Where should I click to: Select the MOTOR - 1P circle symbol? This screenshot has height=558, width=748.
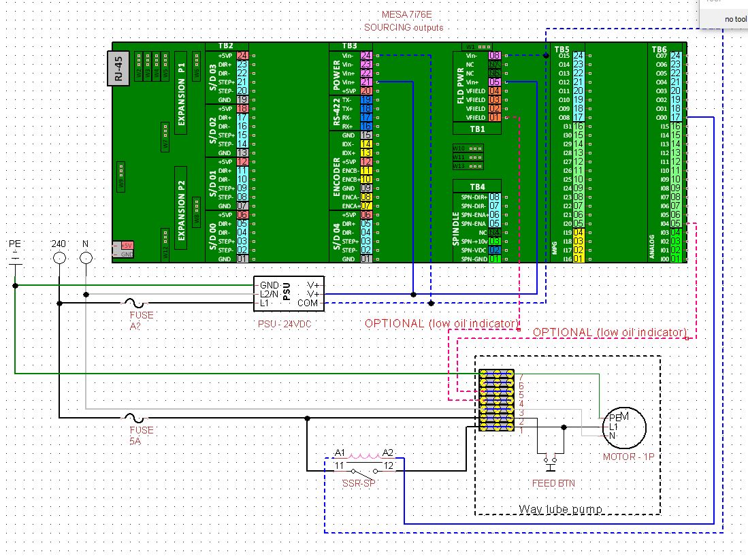tap(624, 428)
